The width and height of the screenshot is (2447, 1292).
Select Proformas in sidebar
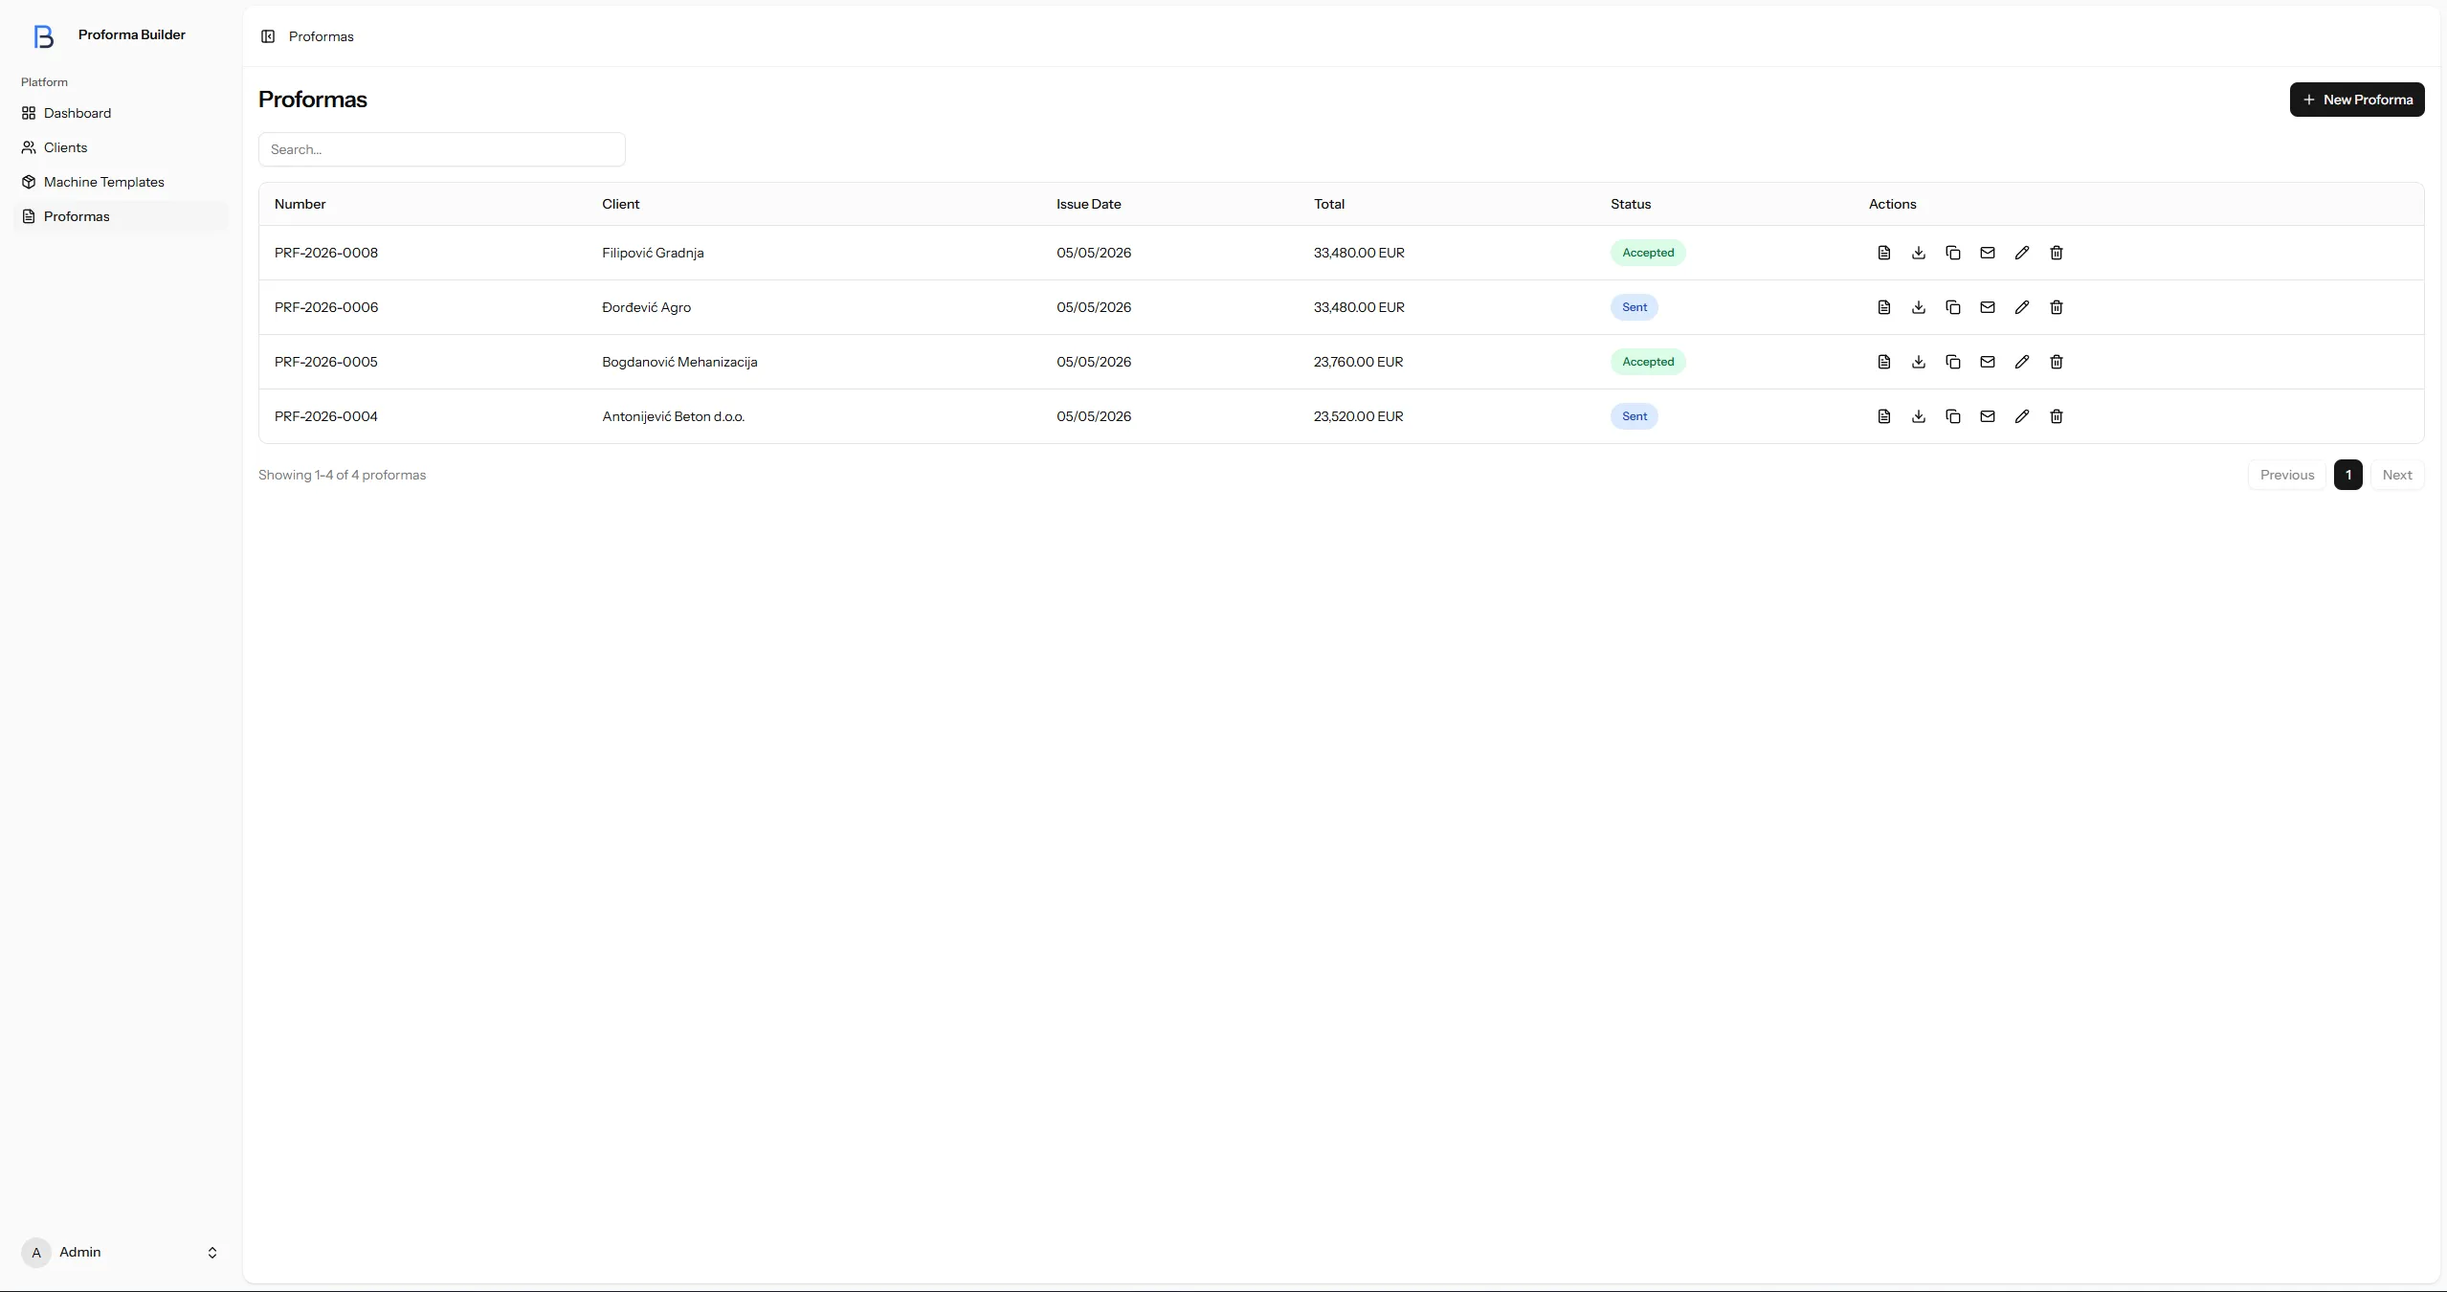[121, 216]
